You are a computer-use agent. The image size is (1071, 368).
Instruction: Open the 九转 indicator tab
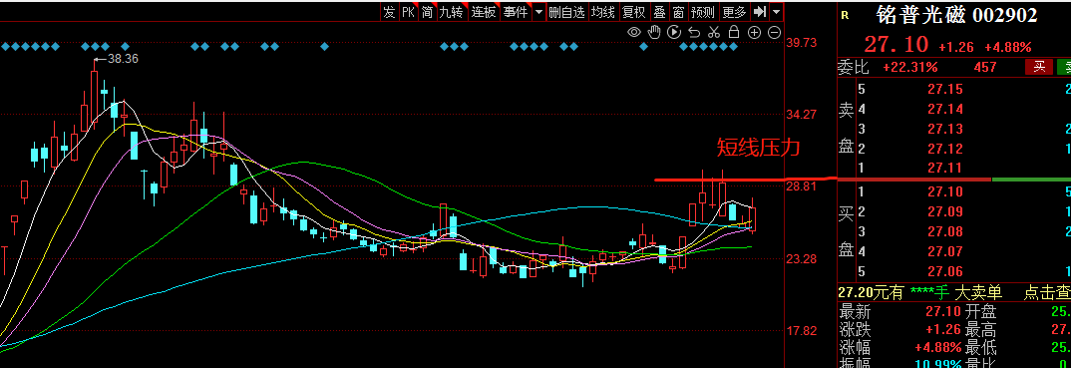click(451, 12)
